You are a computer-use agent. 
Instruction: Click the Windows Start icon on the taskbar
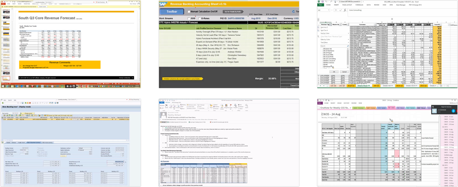(2, 86)
